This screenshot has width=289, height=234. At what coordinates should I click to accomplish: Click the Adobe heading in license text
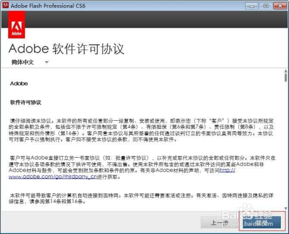click(x=19, y=83)
